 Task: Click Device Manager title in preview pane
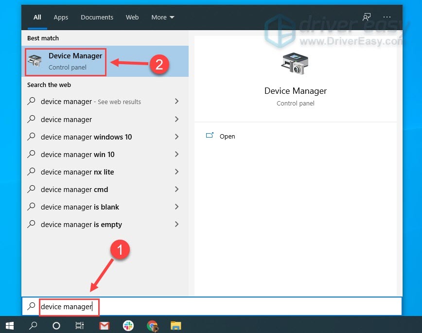(x=295, y=91)
